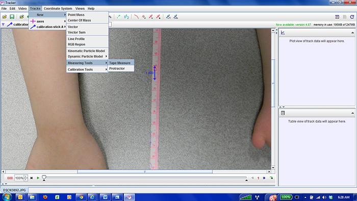Select Protractor from the submenu
This screenshot has height=201, width=357.
point(121,68)
